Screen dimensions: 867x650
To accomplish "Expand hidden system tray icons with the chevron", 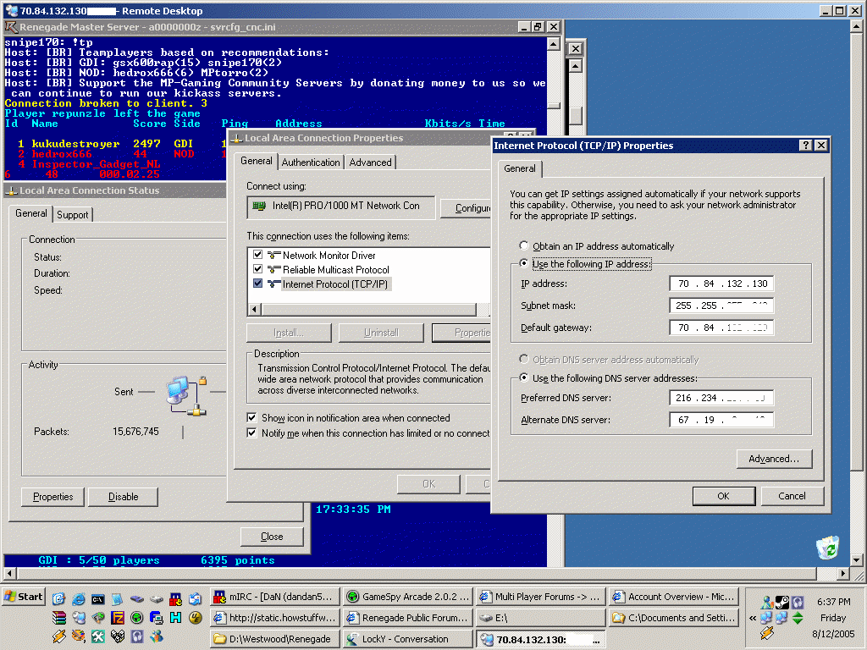I will (752, 619).
